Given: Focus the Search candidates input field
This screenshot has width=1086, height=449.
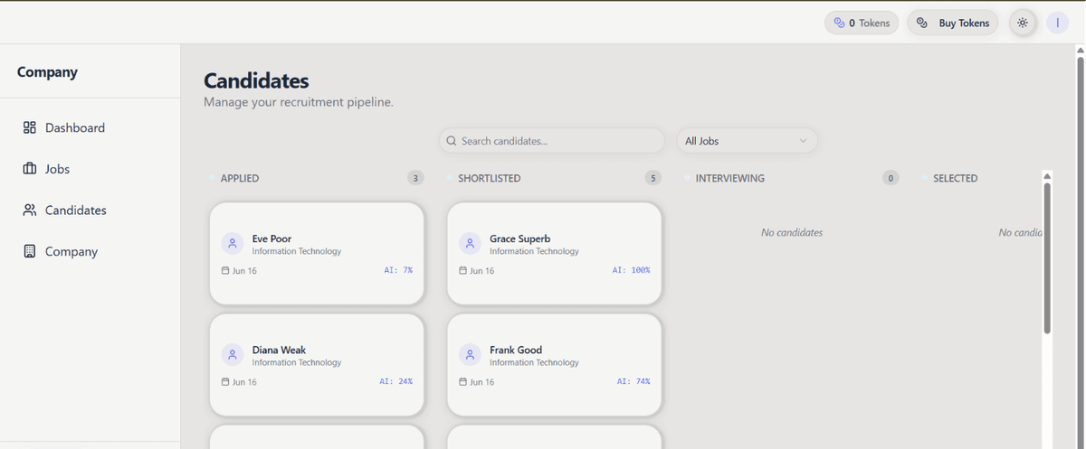Looking at the screenshot, I should point(552,141).
